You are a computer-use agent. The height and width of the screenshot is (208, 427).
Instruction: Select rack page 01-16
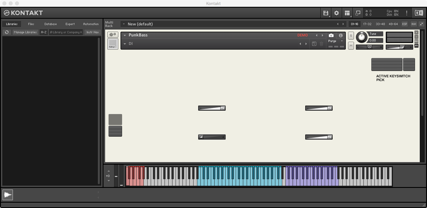[x=354, y=24]
